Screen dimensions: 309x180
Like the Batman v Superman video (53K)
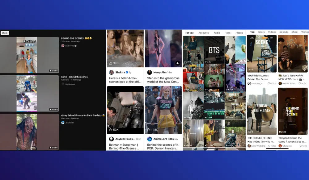click(111, 130)
